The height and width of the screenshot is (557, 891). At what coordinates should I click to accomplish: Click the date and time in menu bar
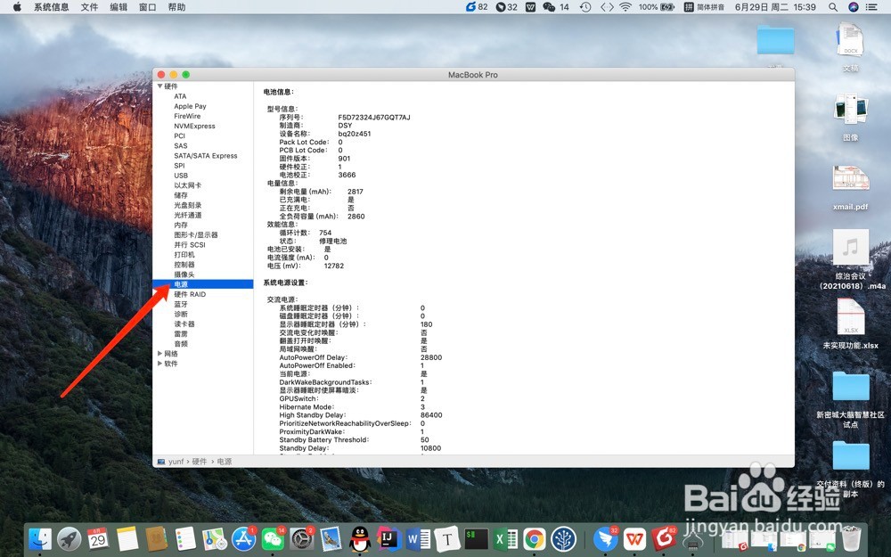pos(775,7)
